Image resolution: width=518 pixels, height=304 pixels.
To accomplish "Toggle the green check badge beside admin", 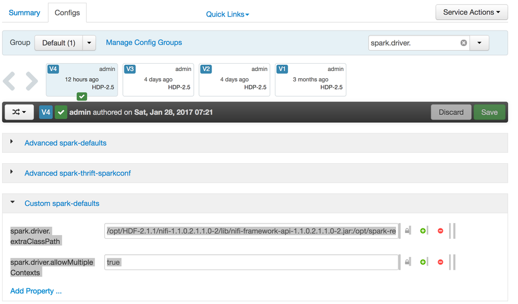I will pos(61,112).
